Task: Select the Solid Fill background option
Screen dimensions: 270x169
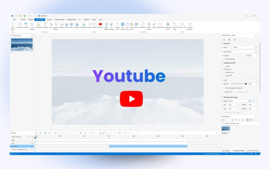Action: pyautogui.click(x=224, y=69)
